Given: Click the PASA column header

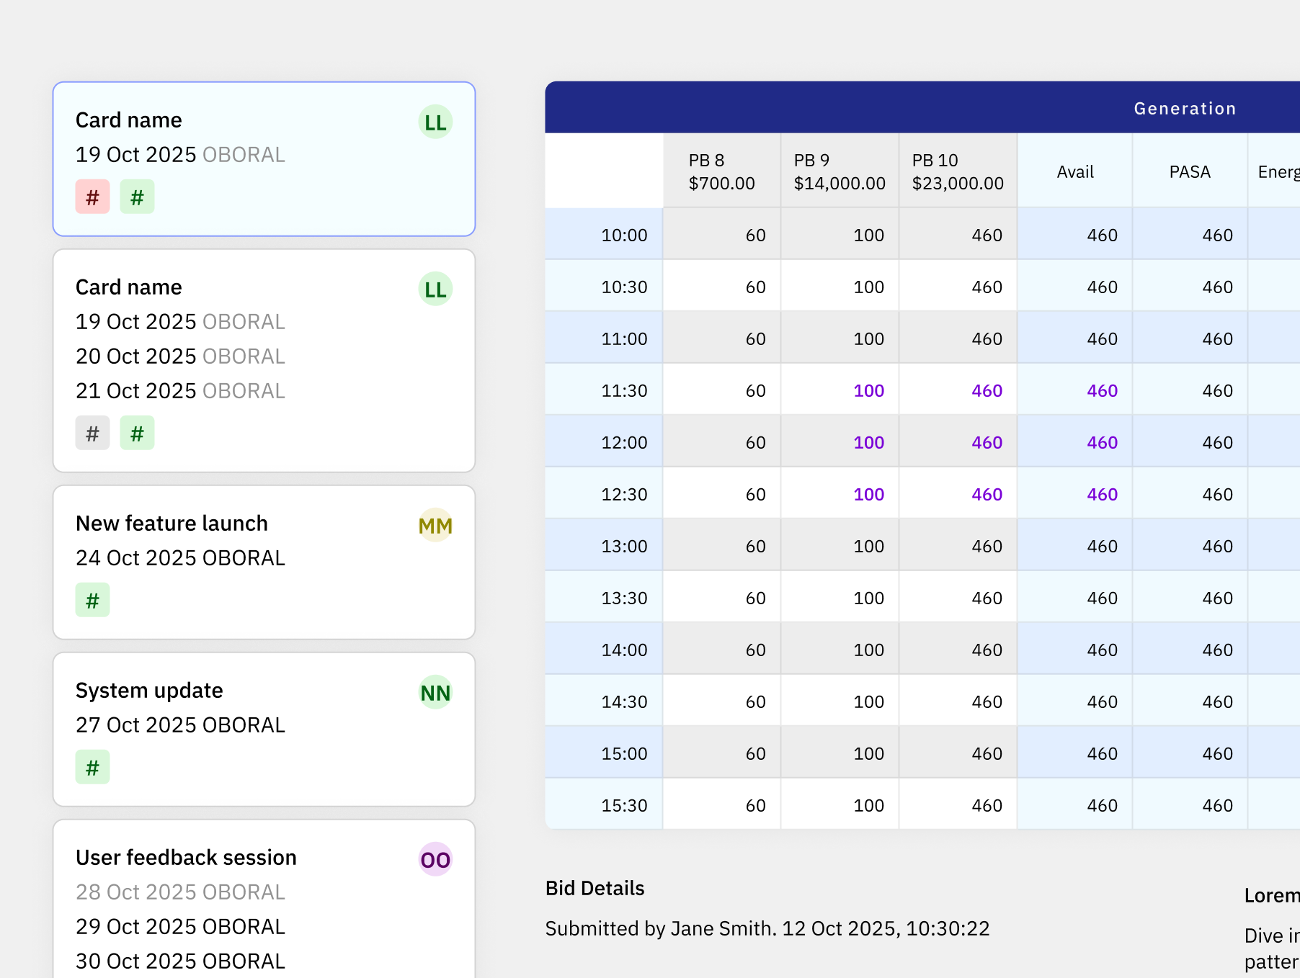Looking at the screenshot, I should [x=1190, y=171].
